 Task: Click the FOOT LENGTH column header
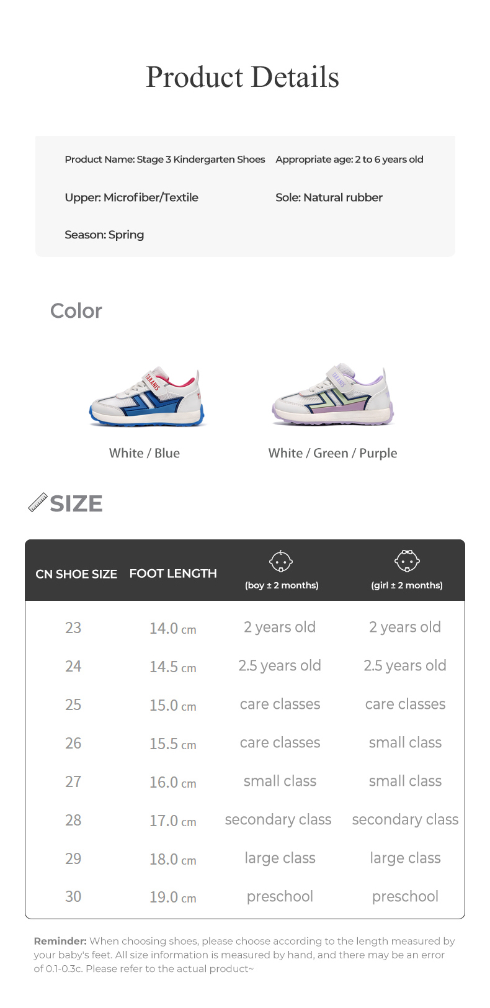coord(173,574)
